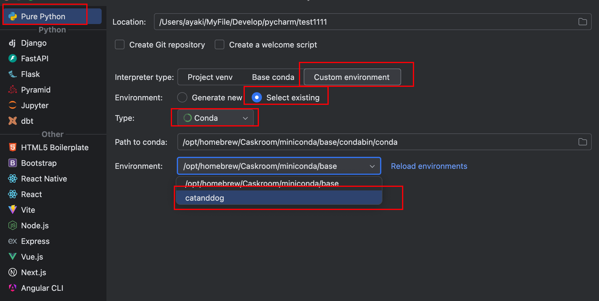The image size is (599, 301).
Task: Click the Node.js hexagon icon
Action: coord(12,226)
